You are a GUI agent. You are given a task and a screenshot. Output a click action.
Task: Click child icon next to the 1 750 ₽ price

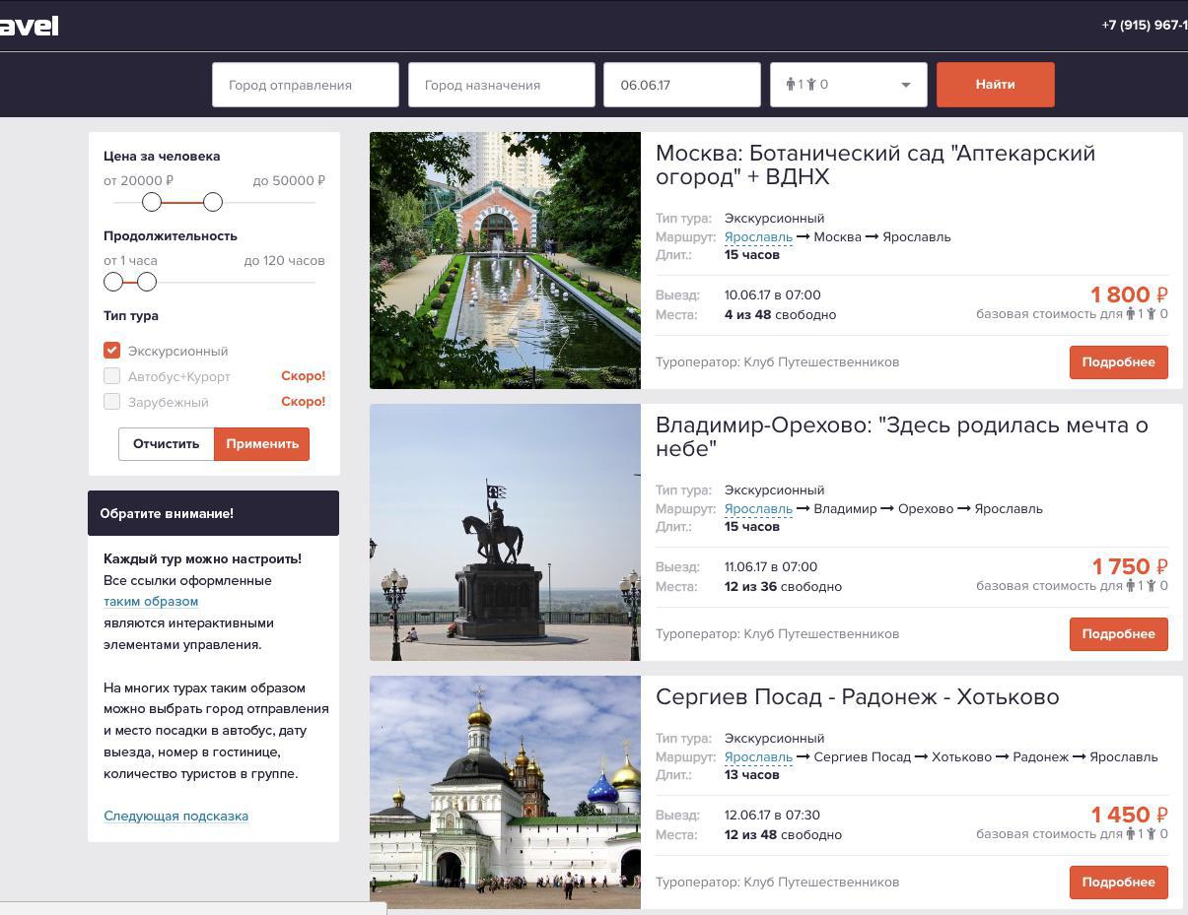pyautogui.click(x=1151, y=586)
